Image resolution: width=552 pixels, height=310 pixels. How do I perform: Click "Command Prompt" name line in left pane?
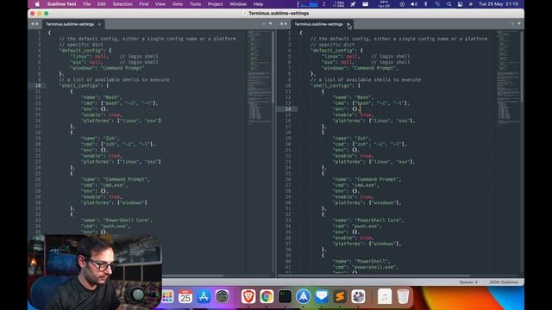click(115, 179)
